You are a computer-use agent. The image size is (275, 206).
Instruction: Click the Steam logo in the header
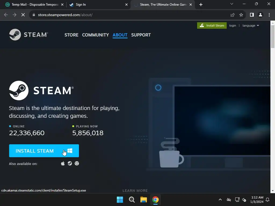click(28, 35)
